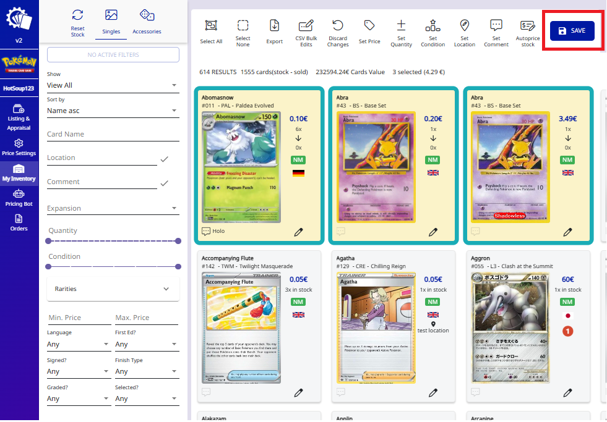Viewport: 607px width, 422px height.
Task: Click the NO ACTIVE FILTERS button
Action: 113,54
